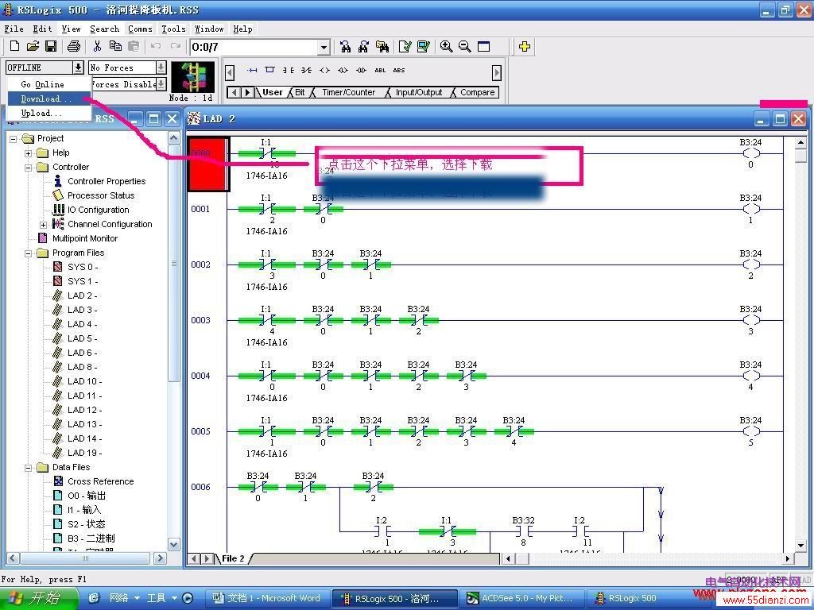Image resolution: width=814 pixels, height=610 pixels.
Task: Select the Examine If Open contact instruction
Action: (x=306, y=70)
